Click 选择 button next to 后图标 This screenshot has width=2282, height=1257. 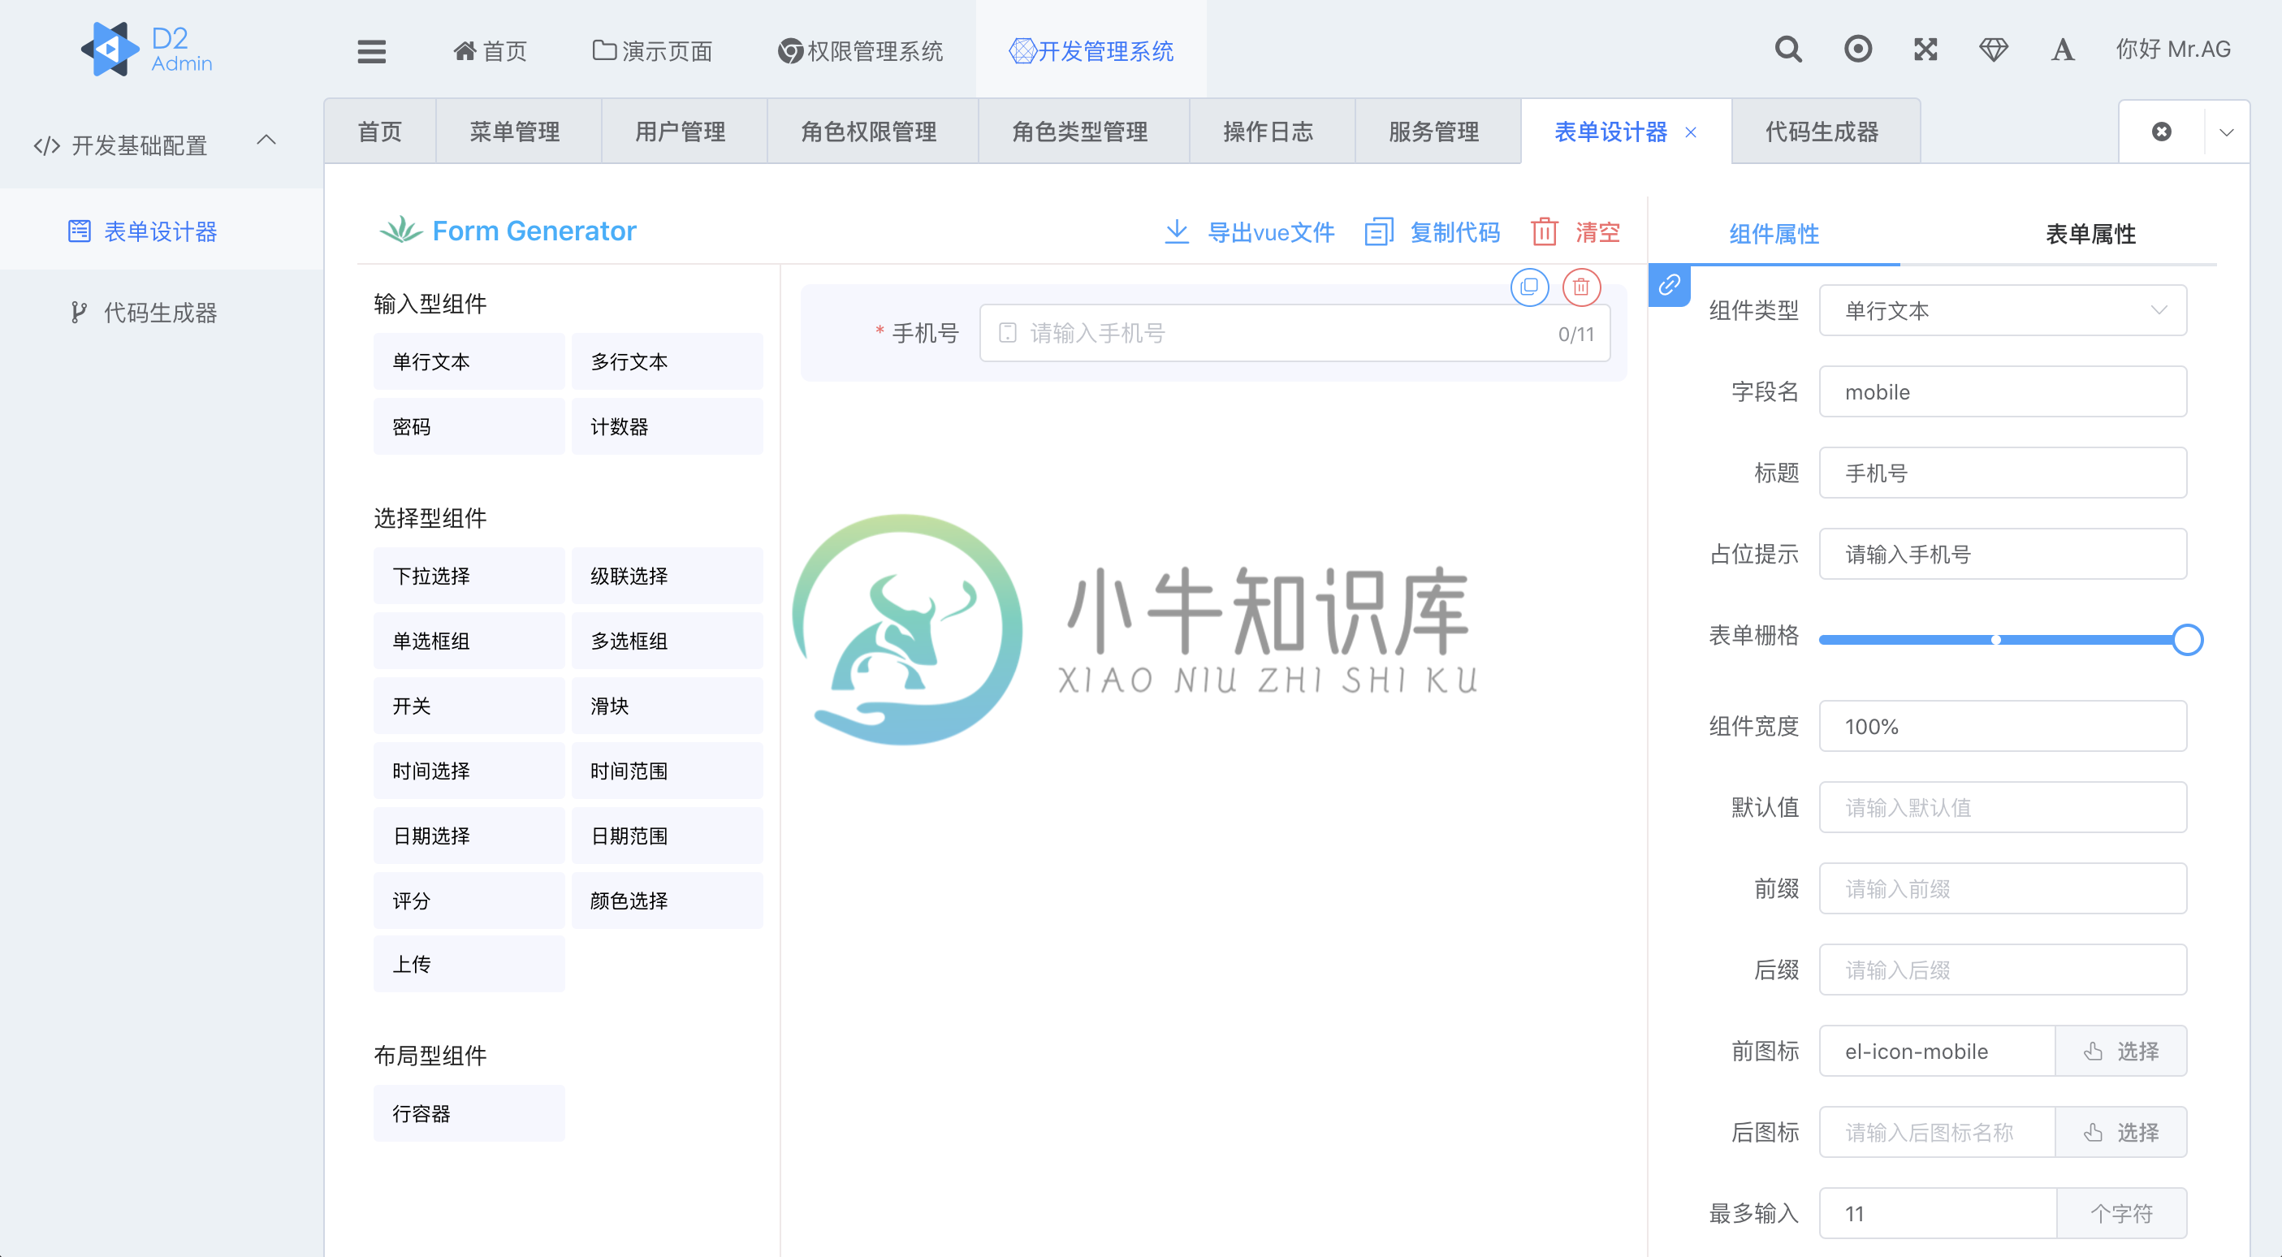[x=2120, y=1131]
